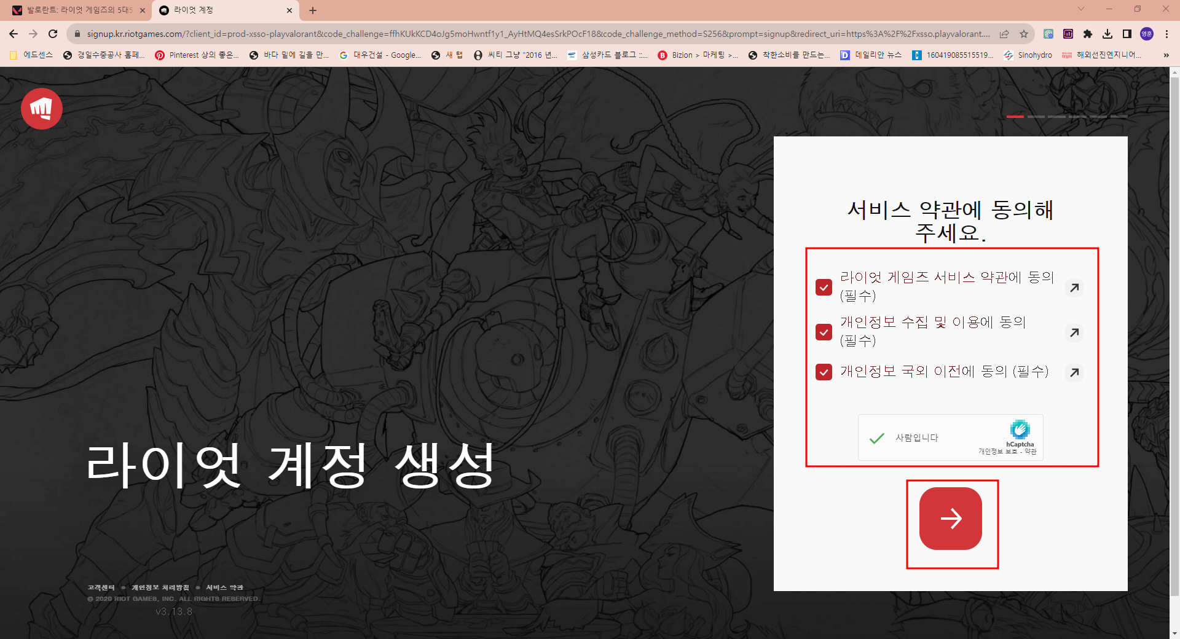Open the tab search dropdown arrow
The height and width of the screenshot is (639, 1180).
click(1080, 9)
